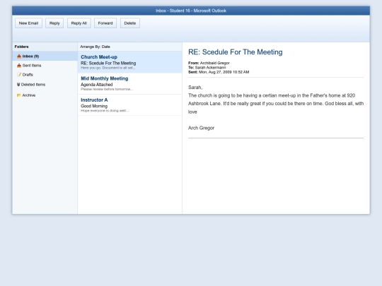This screenshot has height=286, width=382.
Task: Click the Microsoft Outlook window title bar
Action: click(191, 11)
